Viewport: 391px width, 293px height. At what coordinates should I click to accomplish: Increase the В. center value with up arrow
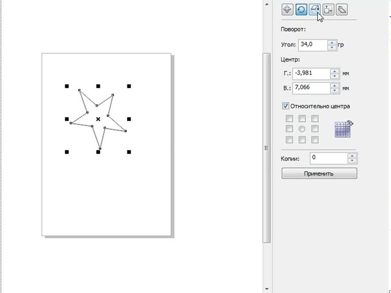[334, 86]
